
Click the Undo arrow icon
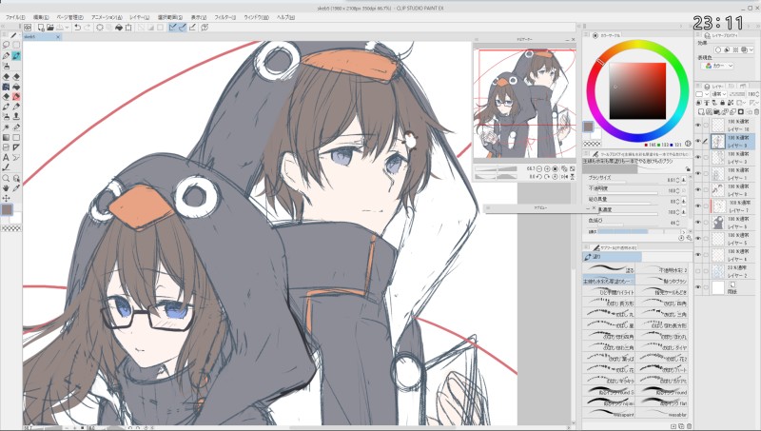pos(77,28)
